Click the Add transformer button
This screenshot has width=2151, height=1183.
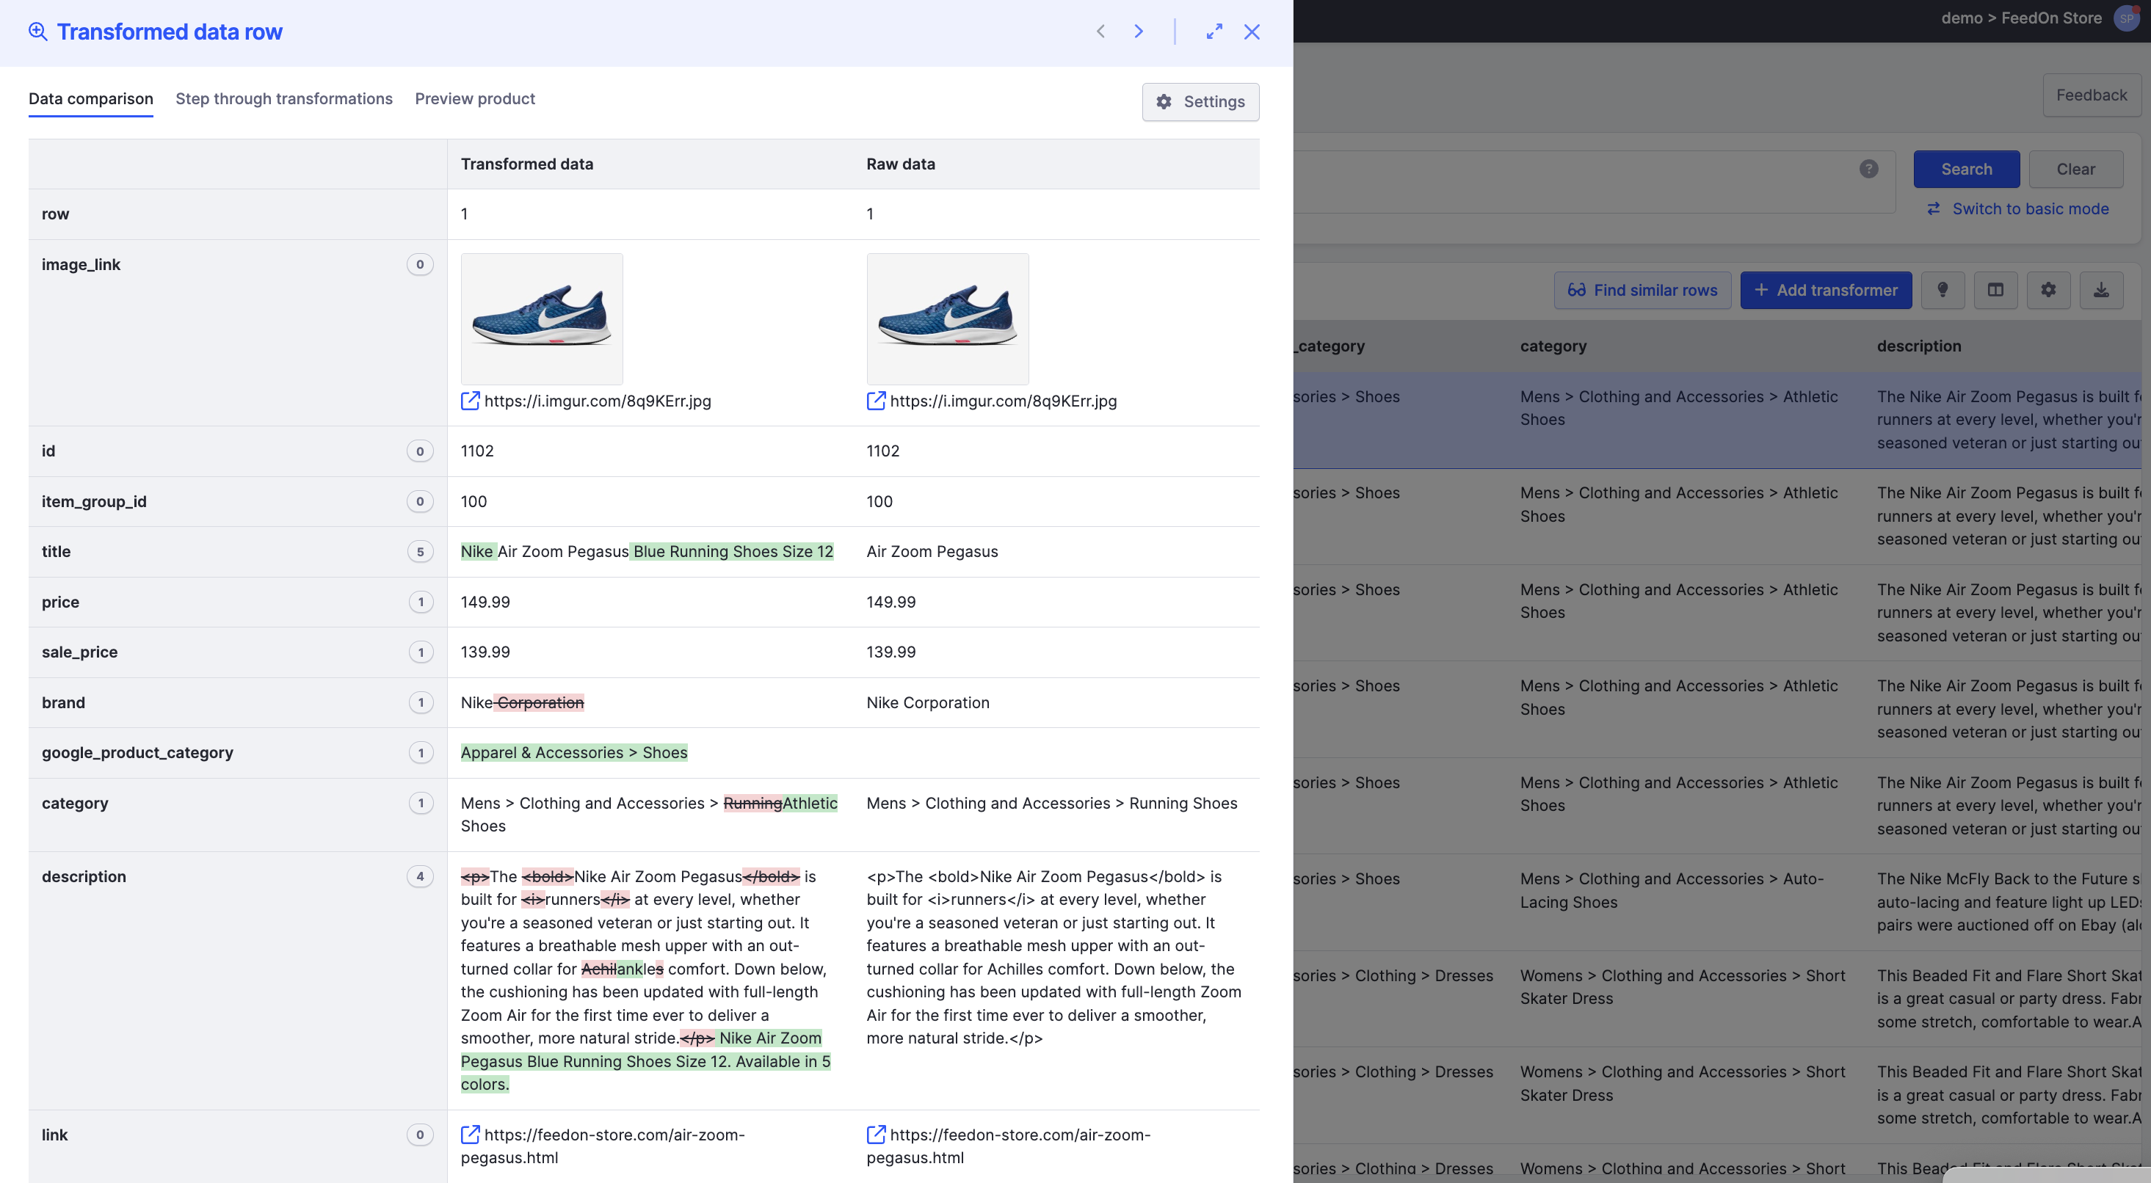[x=1825, y=290]
